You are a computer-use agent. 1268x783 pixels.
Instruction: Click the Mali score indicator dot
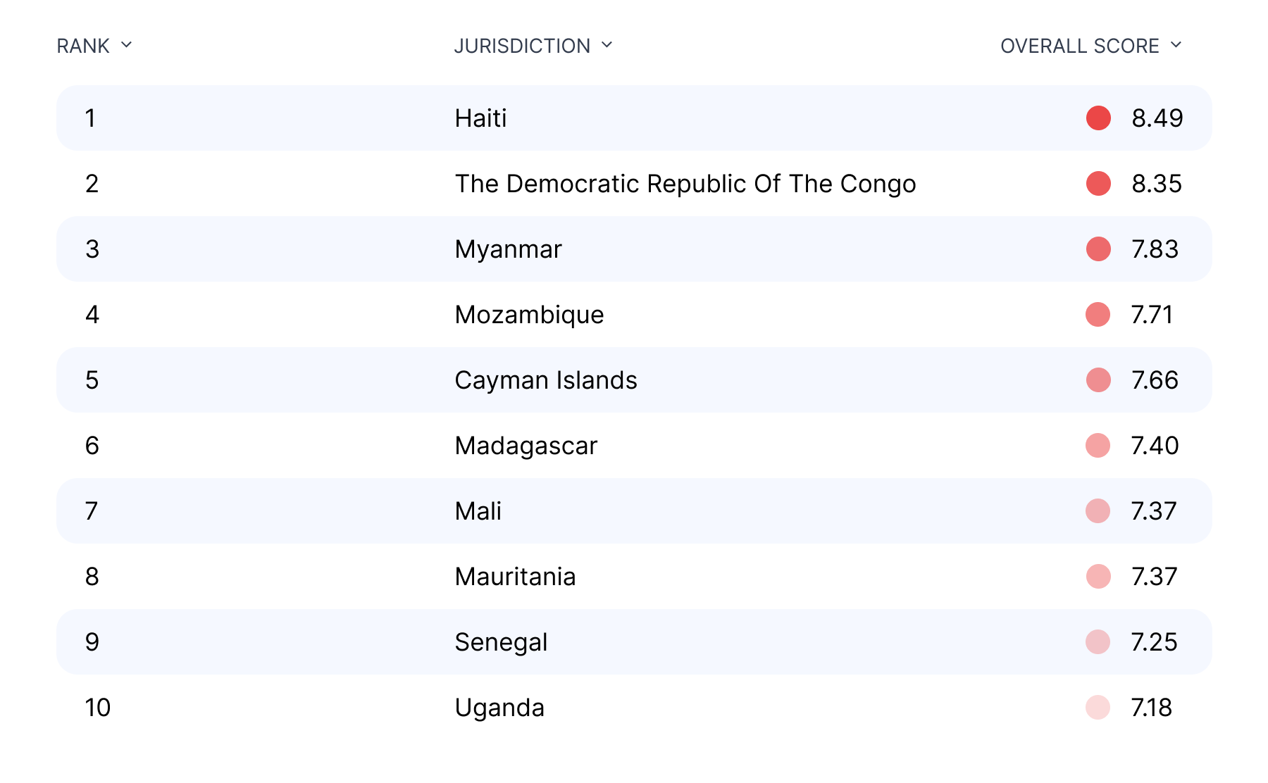[x=1098, y=511]
